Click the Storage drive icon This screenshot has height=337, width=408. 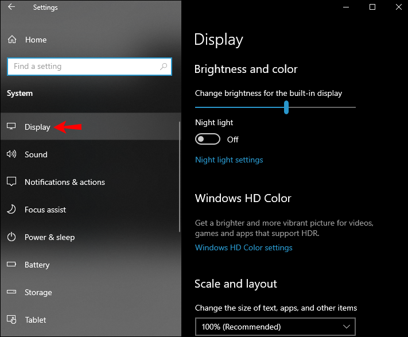coord(11,292)
